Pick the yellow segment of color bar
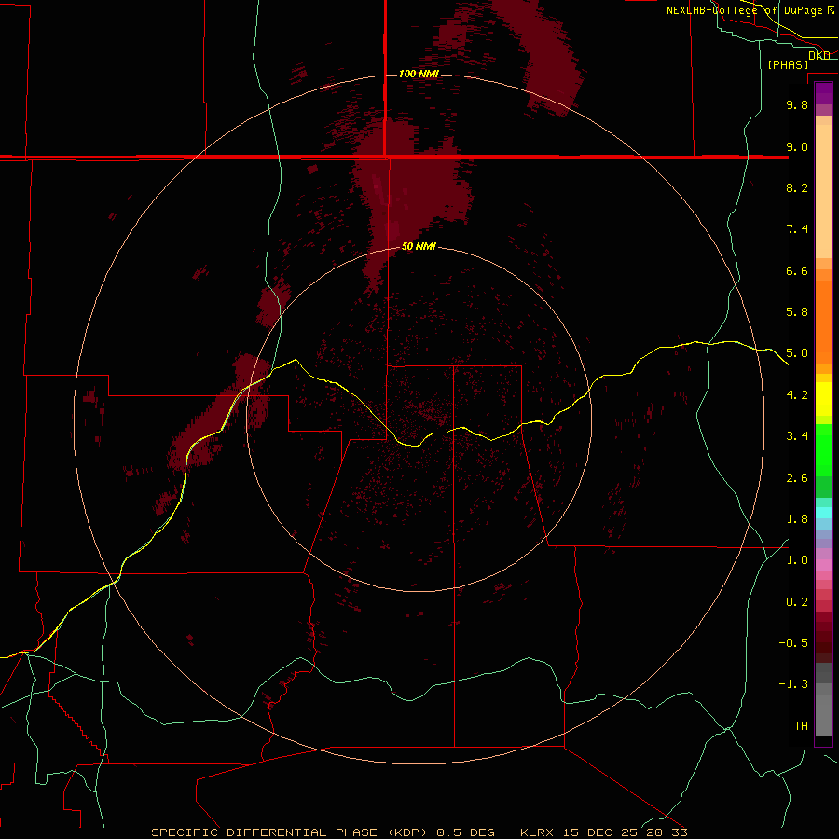Screen dimensions: 839x839 (823, 399)
